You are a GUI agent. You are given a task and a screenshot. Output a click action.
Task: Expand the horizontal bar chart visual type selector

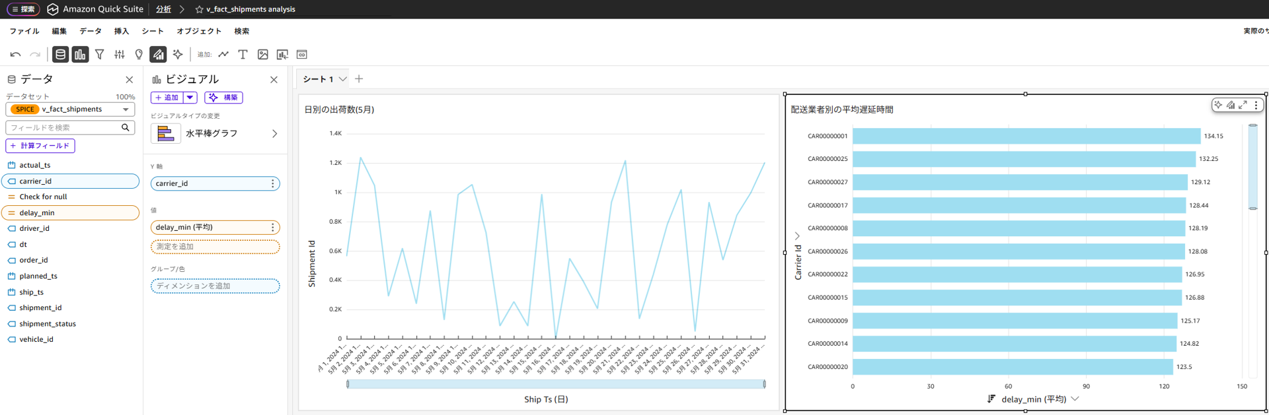pyautogui.click(x=274, y=134)
